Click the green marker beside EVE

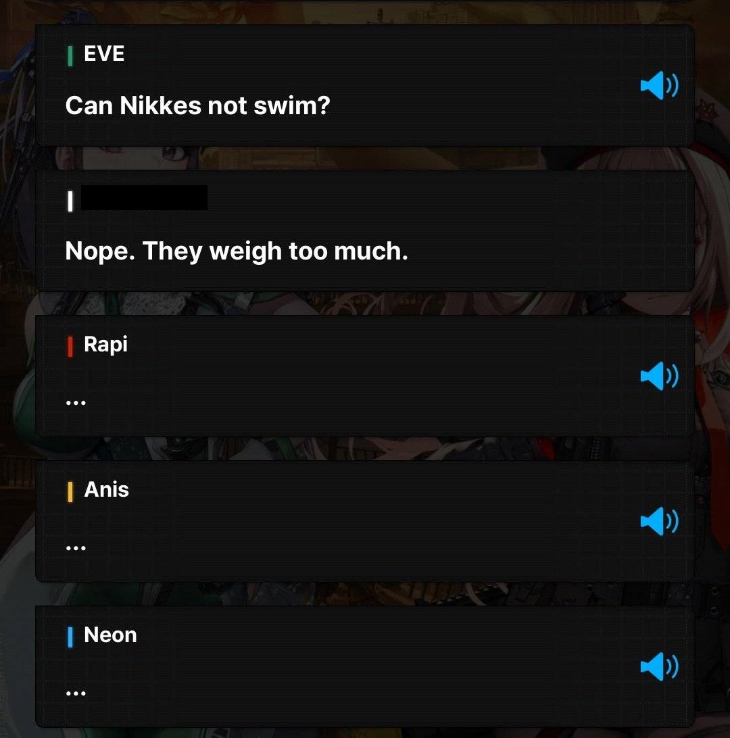tap(70, 55)
